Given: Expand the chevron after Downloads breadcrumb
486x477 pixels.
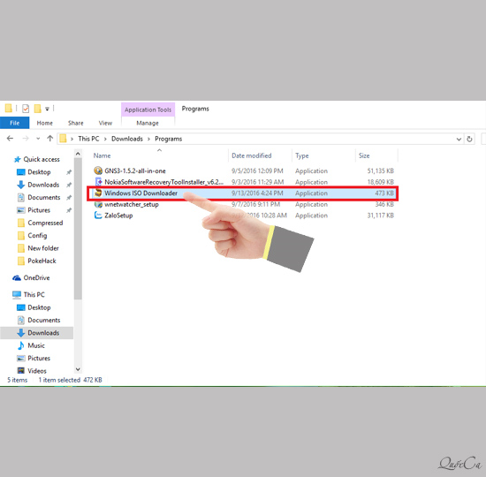Looking at the screenshot, I should [148, 139].
